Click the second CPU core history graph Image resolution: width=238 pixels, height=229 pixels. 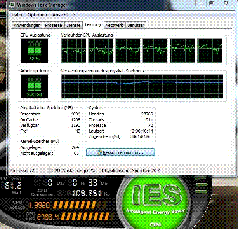pyautogui.click(x=101, y=51)
